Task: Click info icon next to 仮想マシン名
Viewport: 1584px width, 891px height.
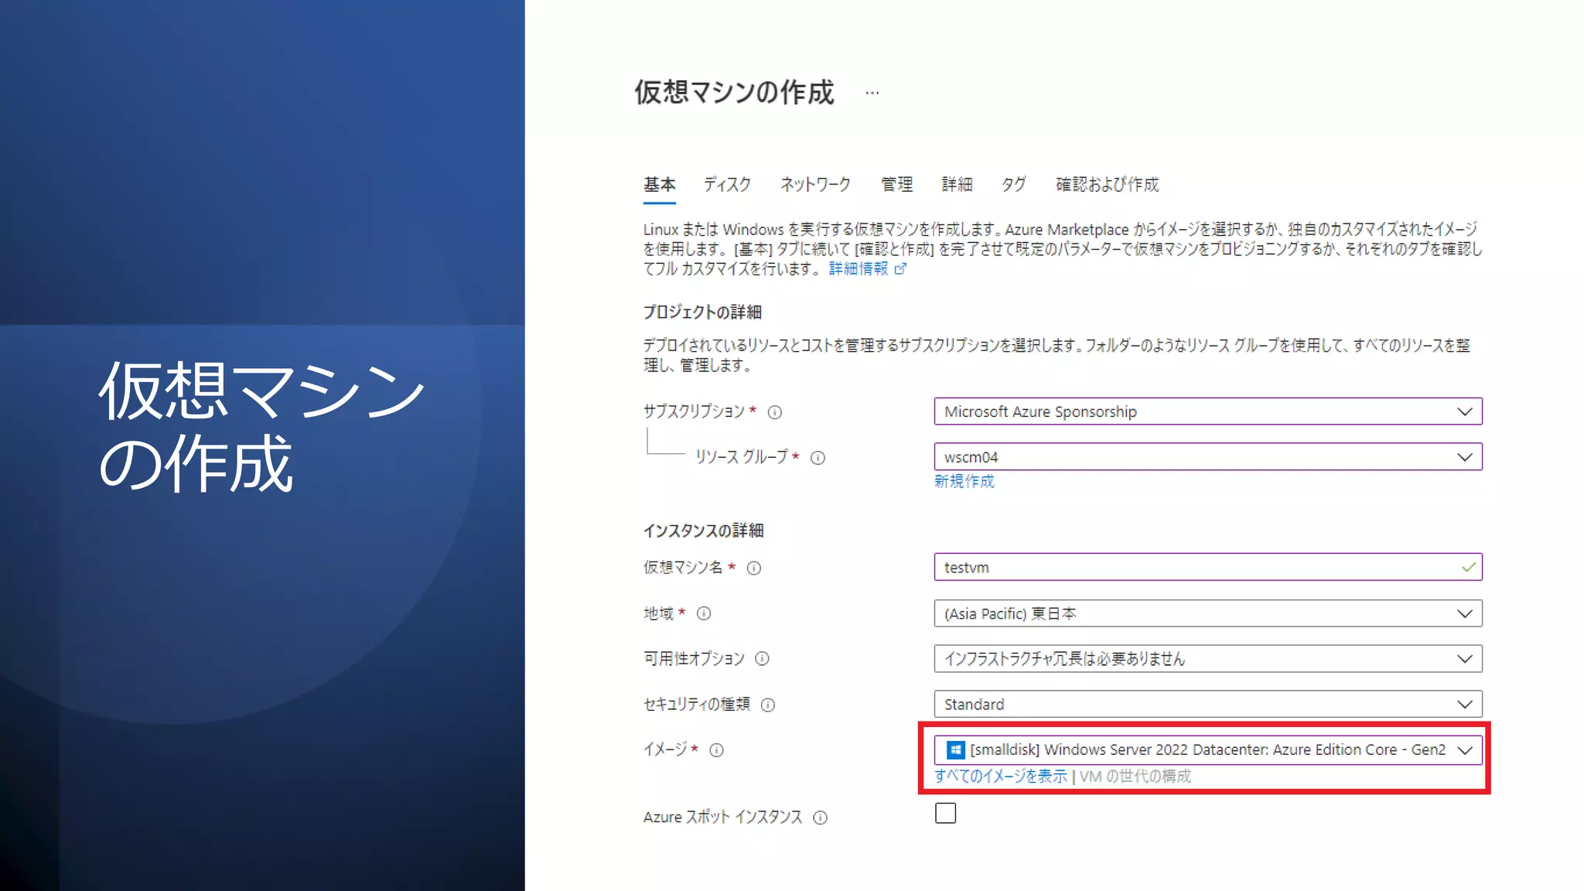Action: pos(754,568)
